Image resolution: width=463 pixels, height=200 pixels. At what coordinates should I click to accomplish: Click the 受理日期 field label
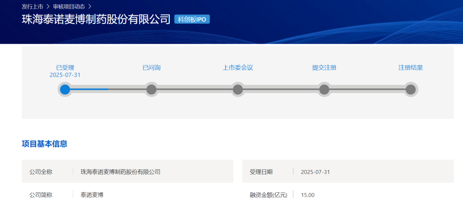(261, 172)
